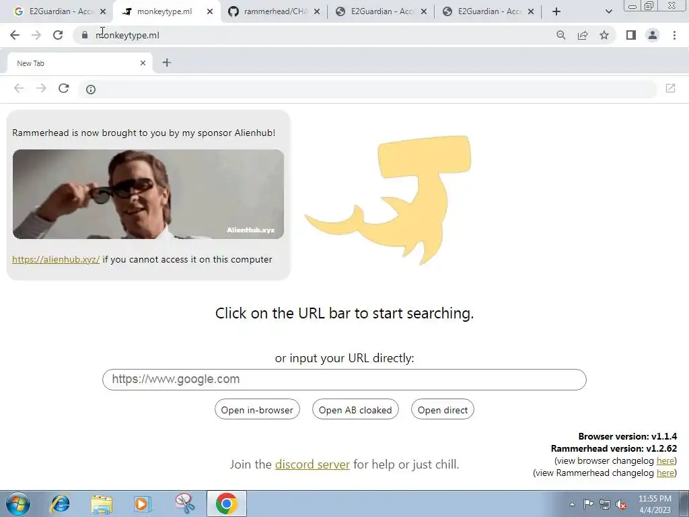
Task: Open Chrome's three-dot menu
Action: coord(674,35)
